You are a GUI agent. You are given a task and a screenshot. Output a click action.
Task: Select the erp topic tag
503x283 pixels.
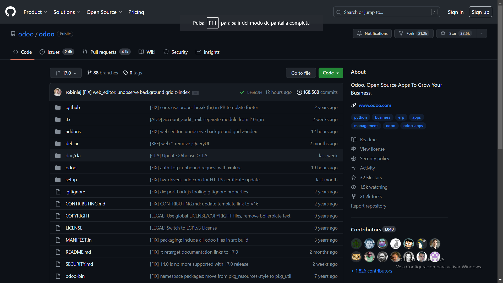click(401, 117)
